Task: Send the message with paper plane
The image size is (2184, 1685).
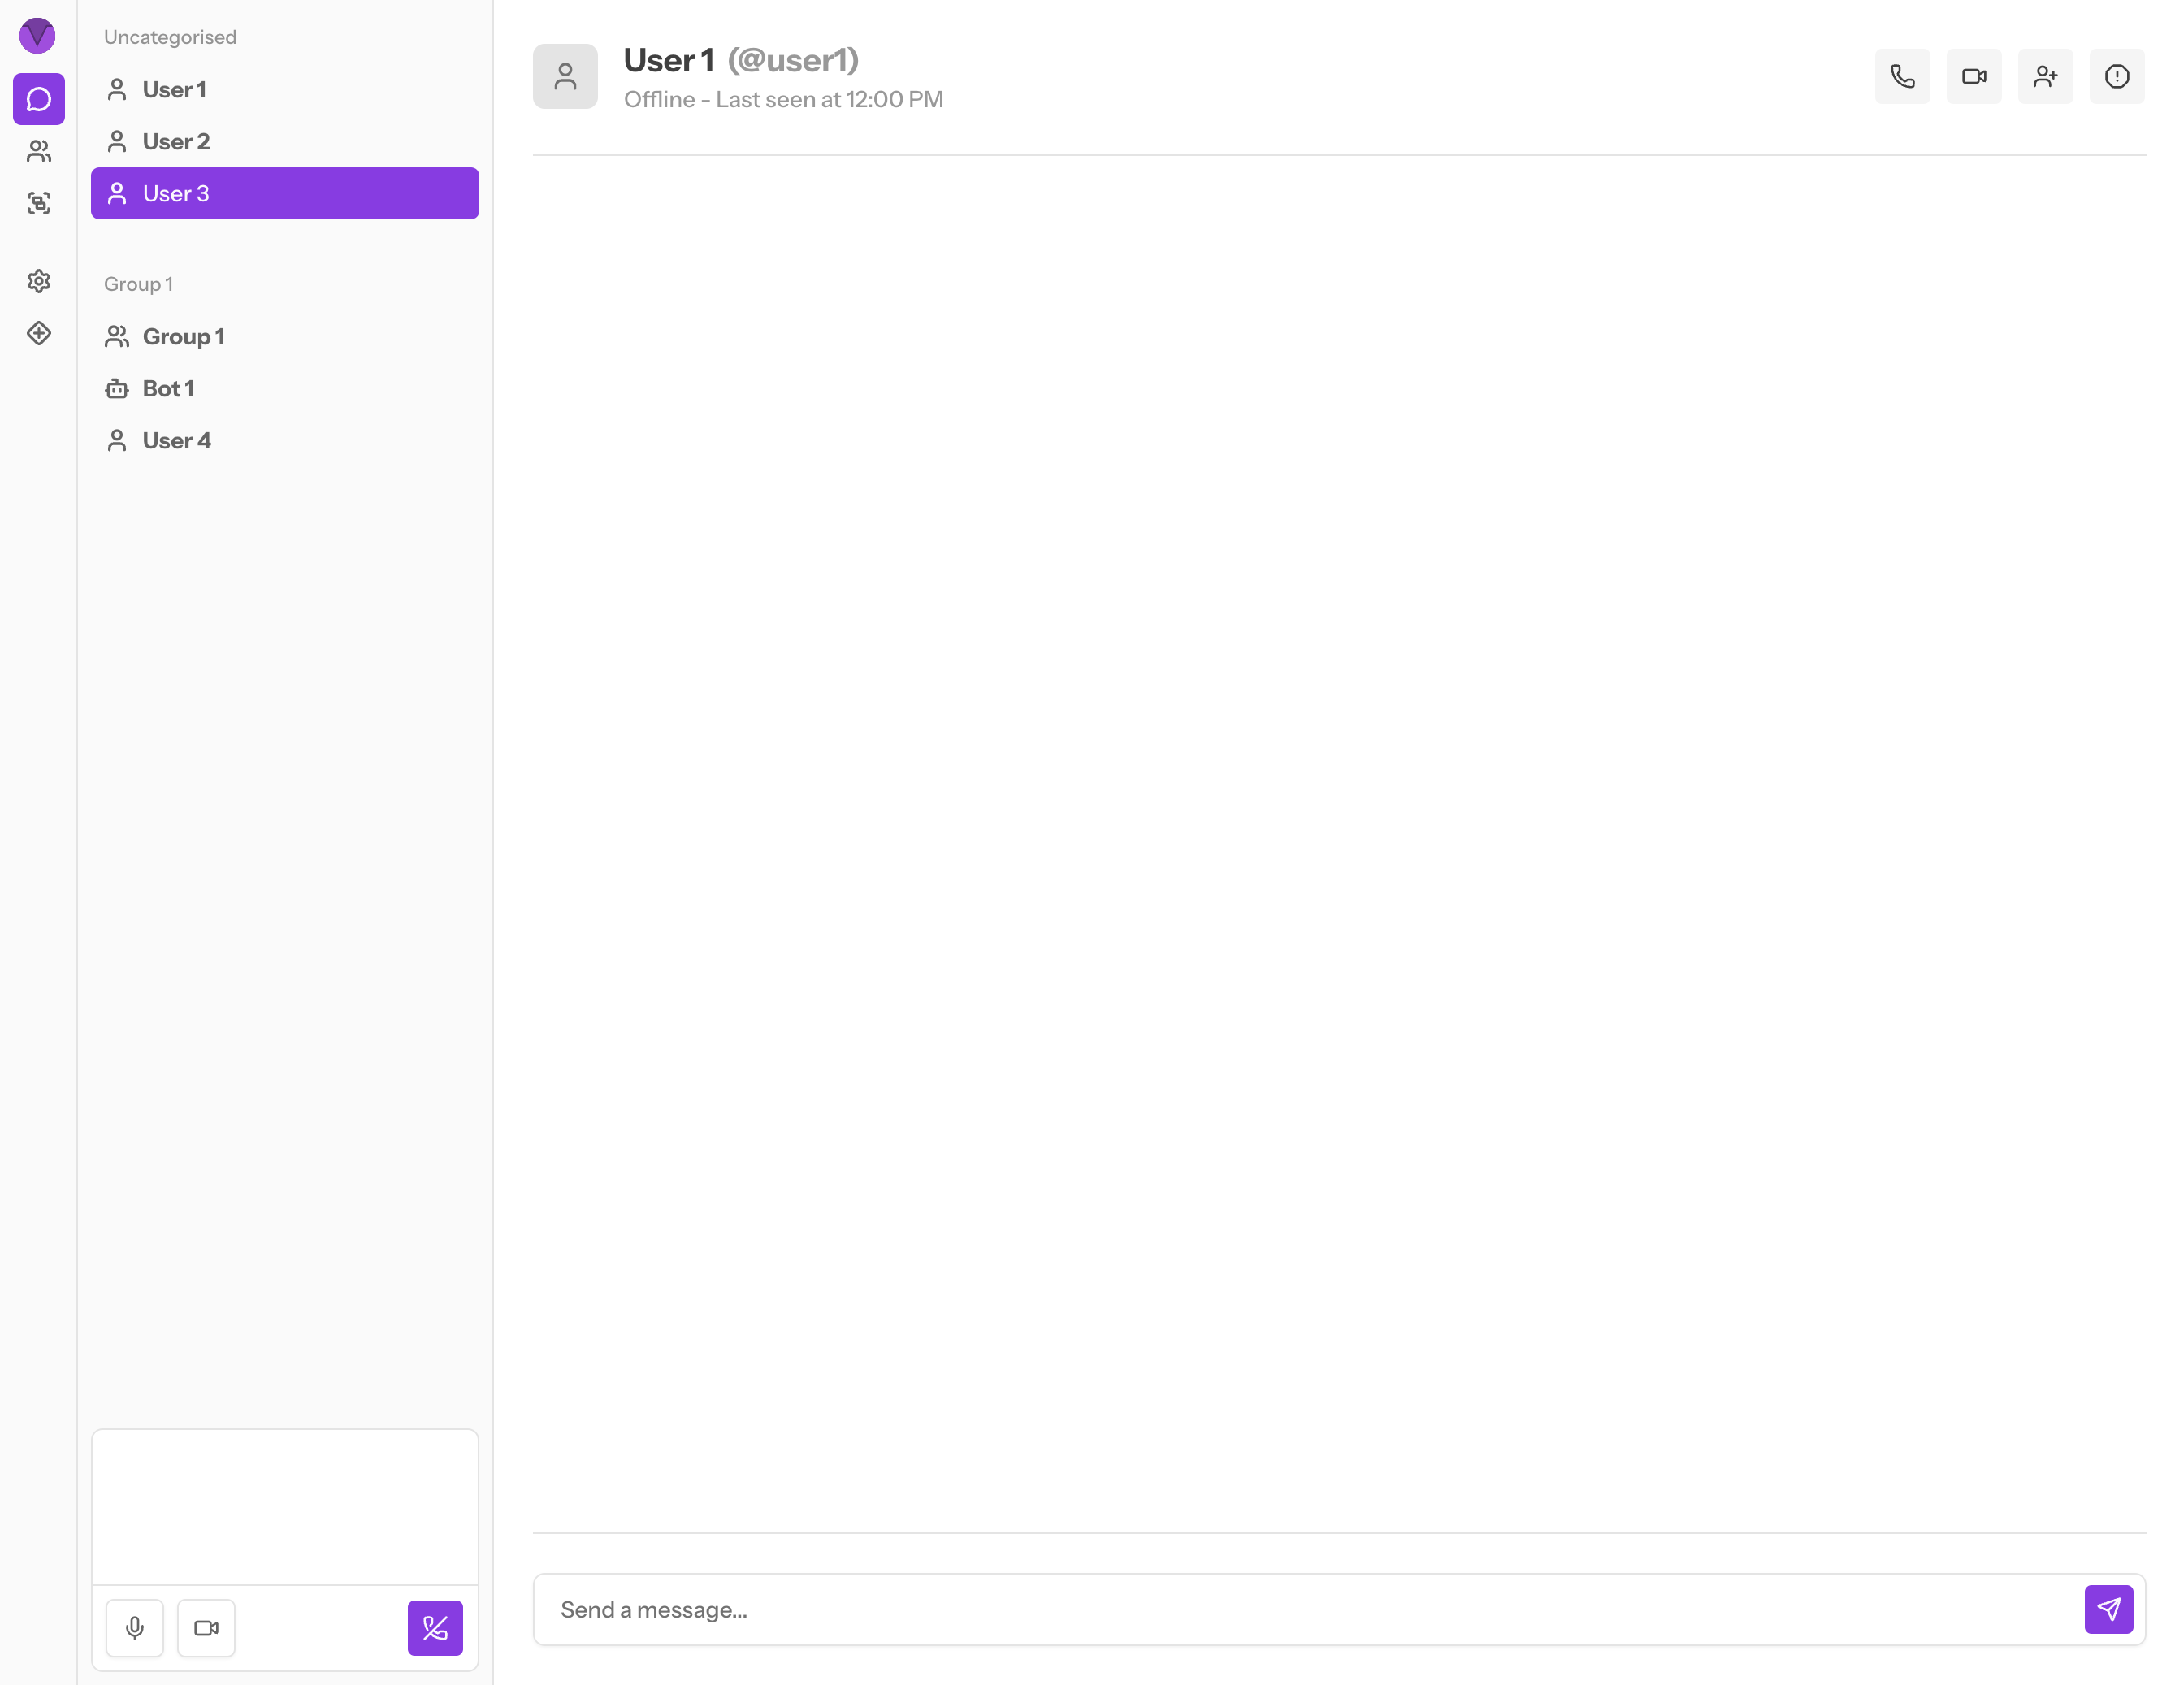Action: pos(2108,1608)
